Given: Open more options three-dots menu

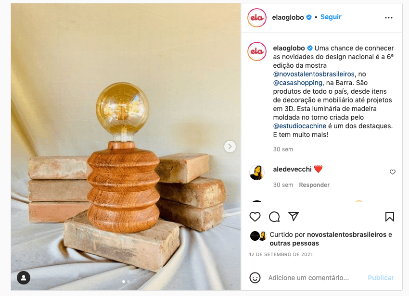Looking at the screenshot, I should tap(389, 18).
